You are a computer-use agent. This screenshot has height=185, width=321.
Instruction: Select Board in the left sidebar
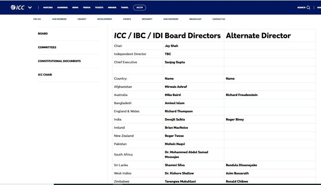(43, 33)
